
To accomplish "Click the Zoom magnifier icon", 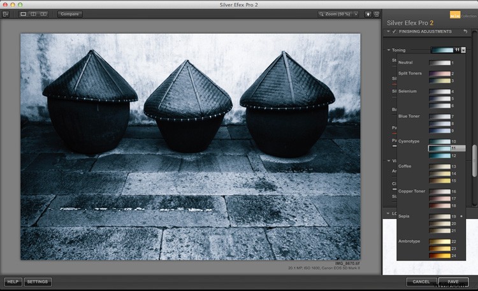I will tap(321, 14).
